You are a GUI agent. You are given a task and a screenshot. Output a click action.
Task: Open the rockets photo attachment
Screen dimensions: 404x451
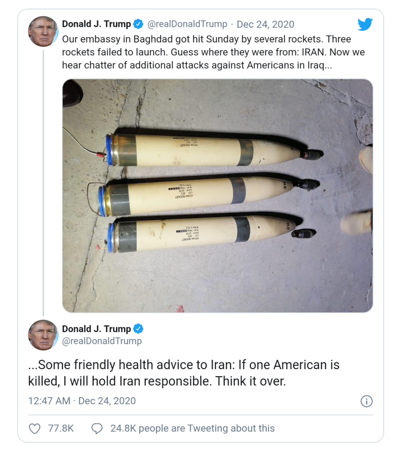[218, 196]
